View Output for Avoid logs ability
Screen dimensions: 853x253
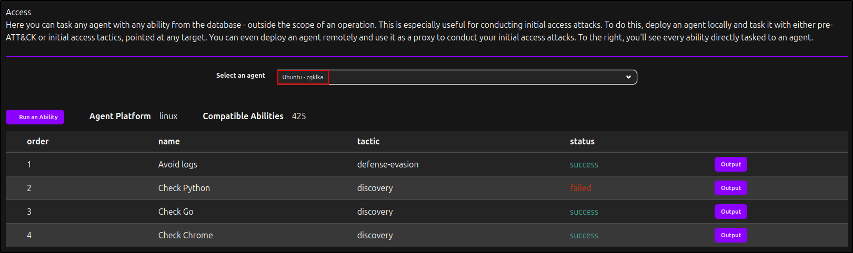pyautogui.click(x=730, y=164)
